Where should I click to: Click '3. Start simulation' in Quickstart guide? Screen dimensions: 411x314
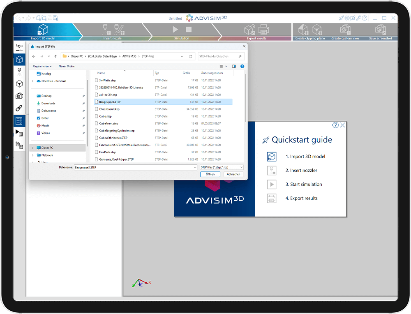(x=304, y=184)
